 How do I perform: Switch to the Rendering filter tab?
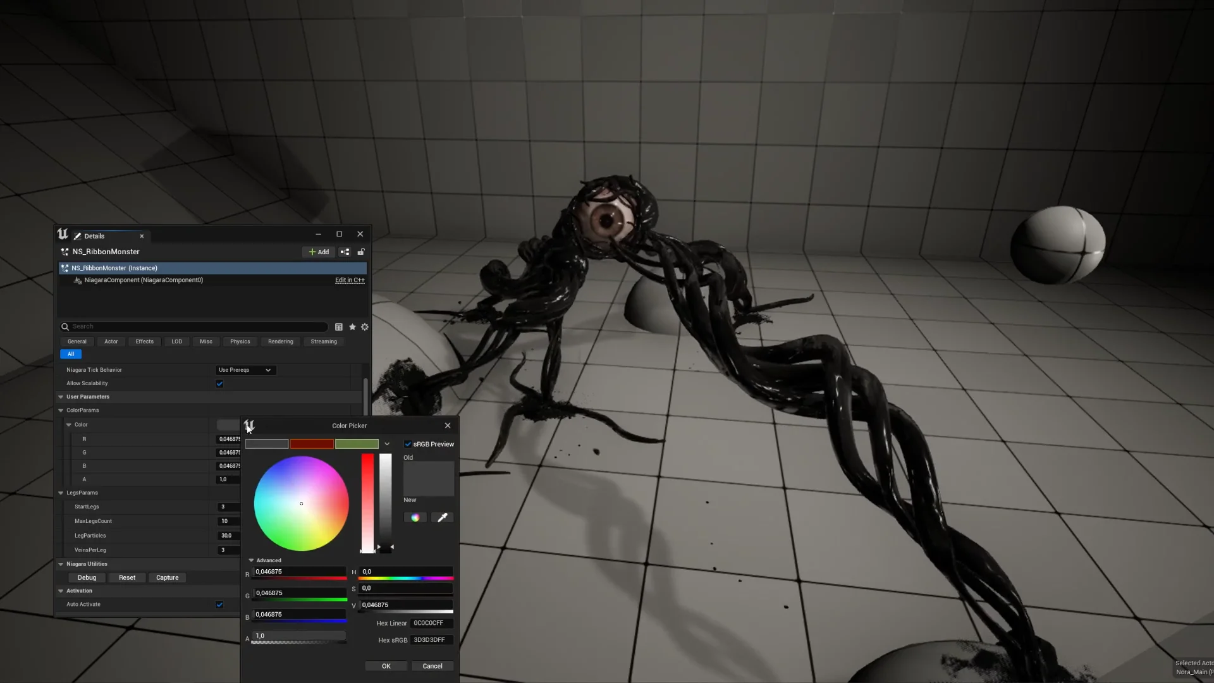click(280, 341)
